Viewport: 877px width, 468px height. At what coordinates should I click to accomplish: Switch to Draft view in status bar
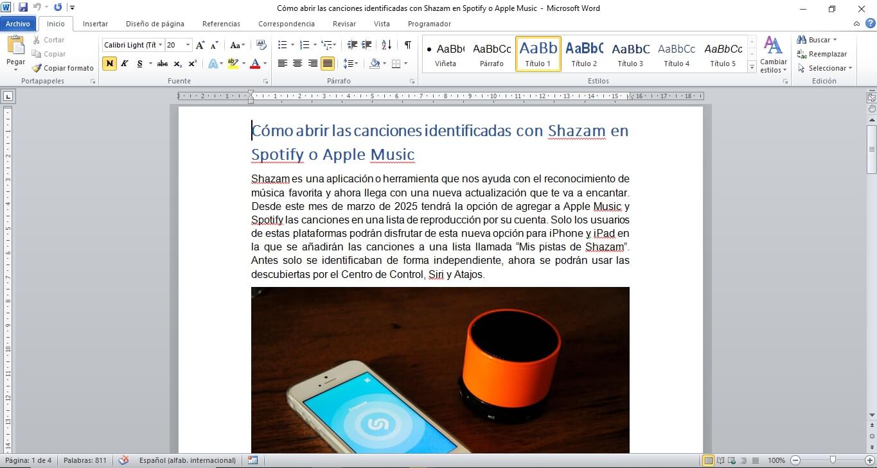click(x=756, y=460)
